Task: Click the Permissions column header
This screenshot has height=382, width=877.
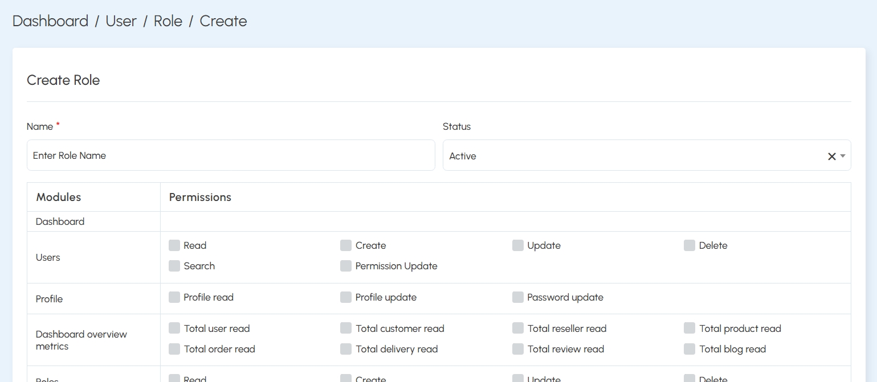Action: [200, 197]
